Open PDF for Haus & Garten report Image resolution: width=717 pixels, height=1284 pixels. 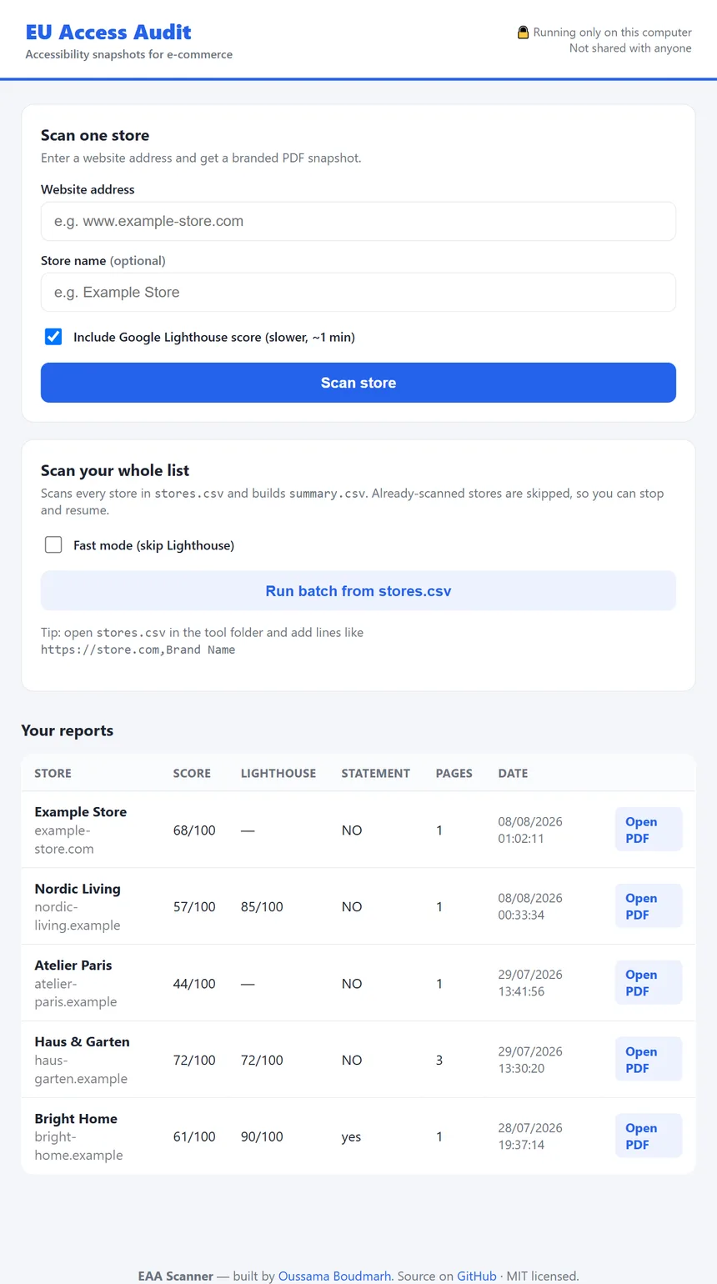click(649, 1060)
